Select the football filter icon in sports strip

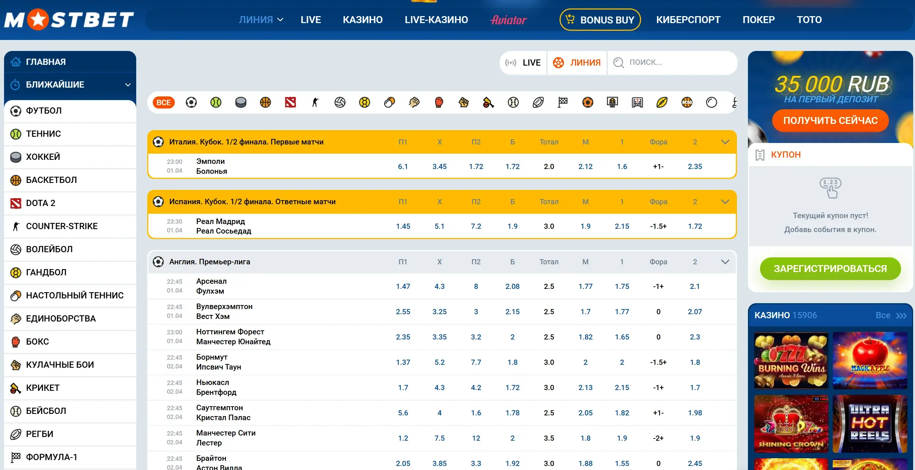tap(191, 102)
